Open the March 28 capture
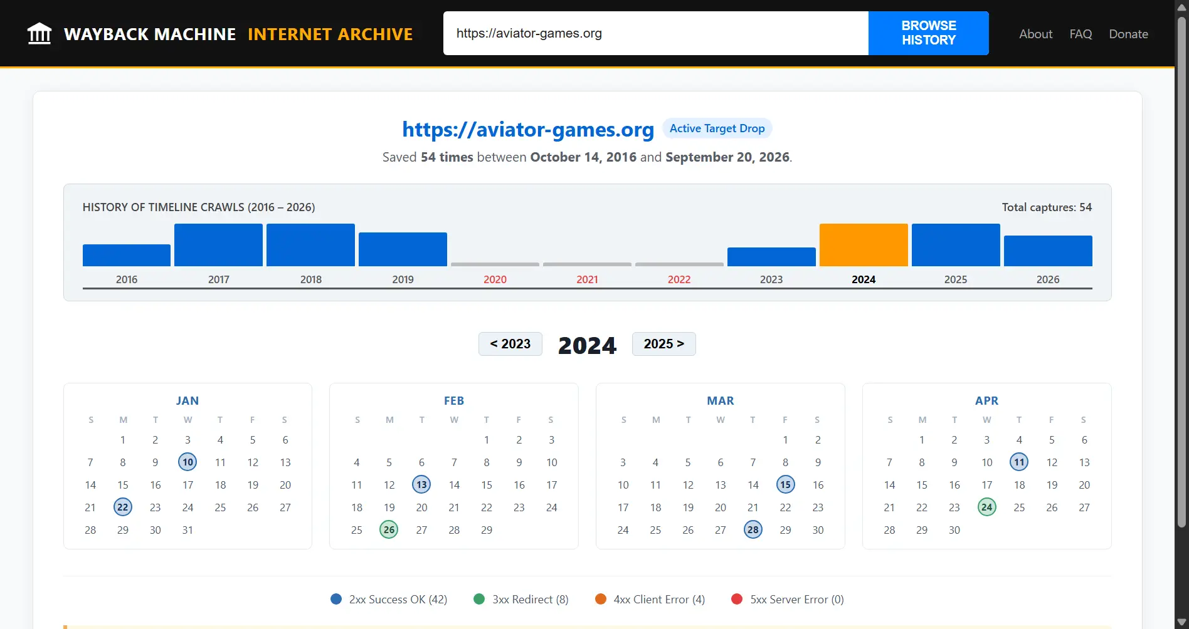Image resolution: width=1189 pixels, height=629 pixels. click(x=753, y=530)
